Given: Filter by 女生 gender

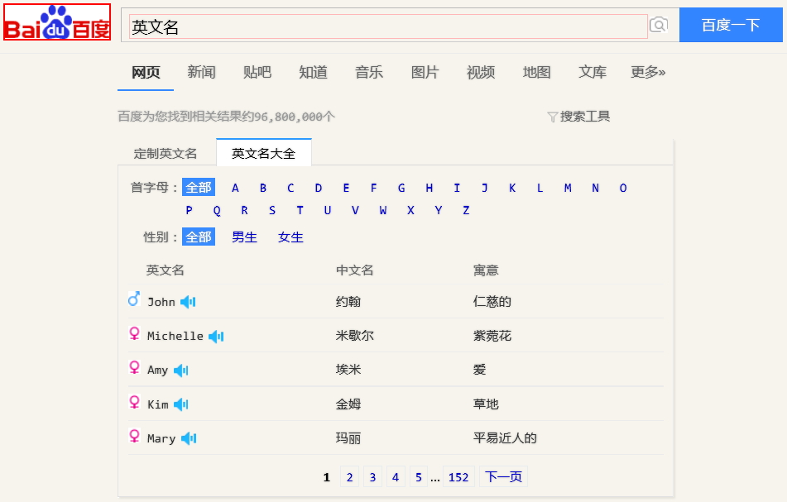Looking at the screenshot, I should point(290,237).
